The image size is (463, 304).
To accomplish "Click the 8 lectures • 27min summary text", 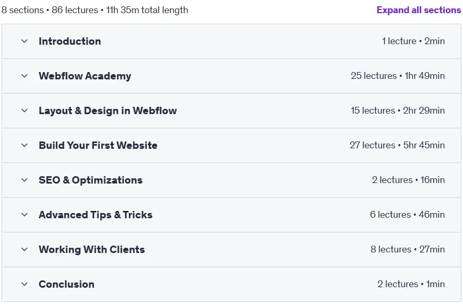I will (408, 249).
